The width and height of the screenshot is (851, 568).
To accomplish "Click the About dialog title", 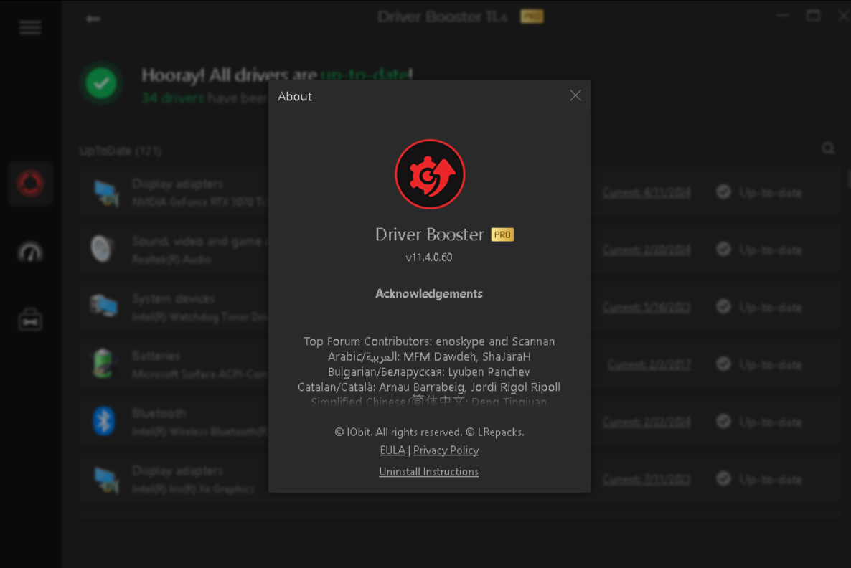I will click(x=295, y=97).
